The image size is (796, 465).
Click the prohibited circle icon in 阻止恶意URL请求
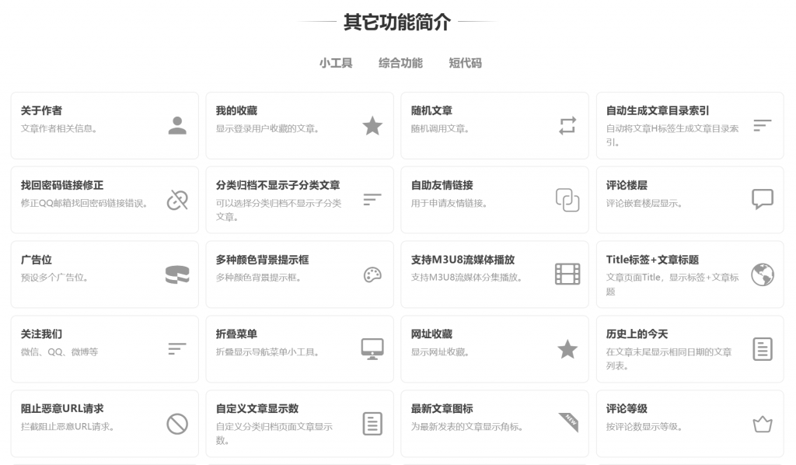177,423
